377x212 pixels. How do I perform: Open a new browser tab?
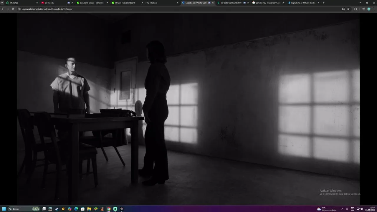[x=324, y=3]
